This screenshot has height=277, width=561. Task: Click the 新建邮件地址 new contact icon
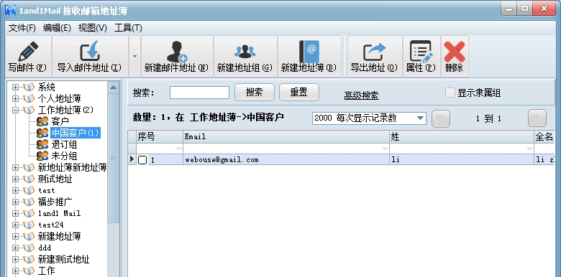tap(177, 52)
